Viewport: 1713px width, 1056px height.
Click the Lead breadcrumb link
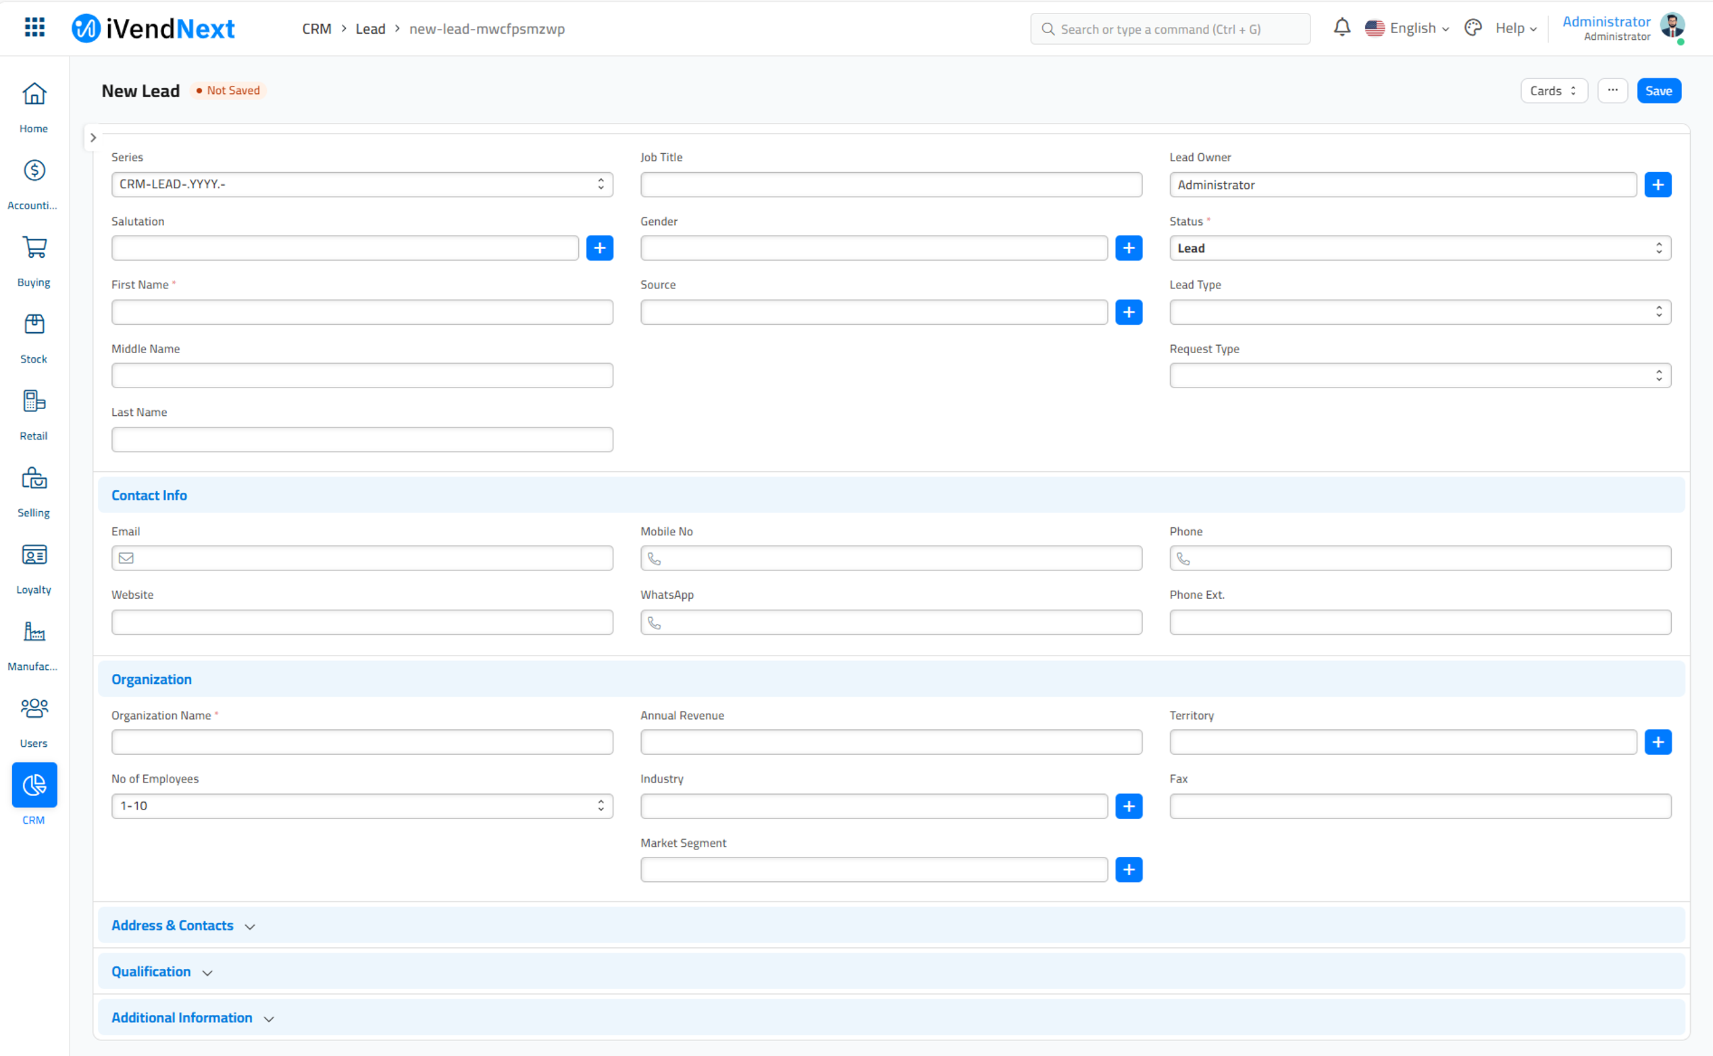click(x=370, y=28)
